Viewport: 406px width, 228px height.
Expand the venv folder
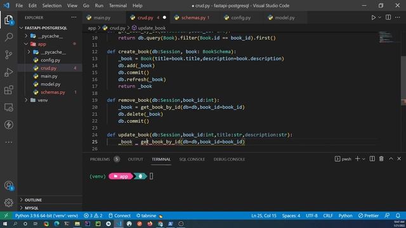(x=26, y=100)
